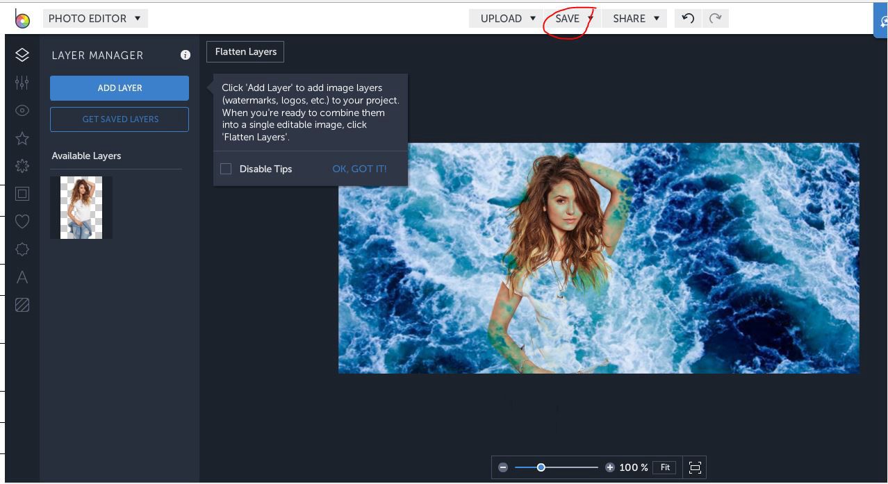Open the Layer Manager sidebar tool

point(22,55)
